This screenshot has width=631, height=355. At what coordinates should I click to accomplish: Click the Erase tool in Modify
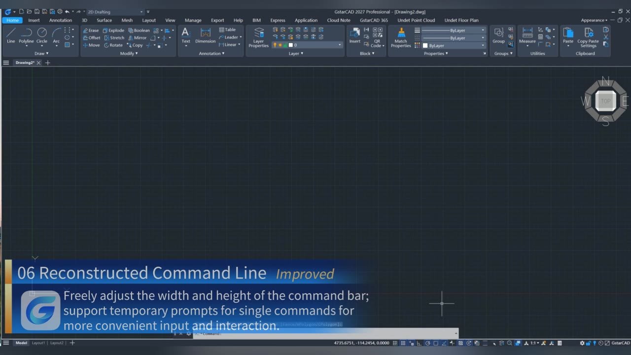click(x=91, y=31)
